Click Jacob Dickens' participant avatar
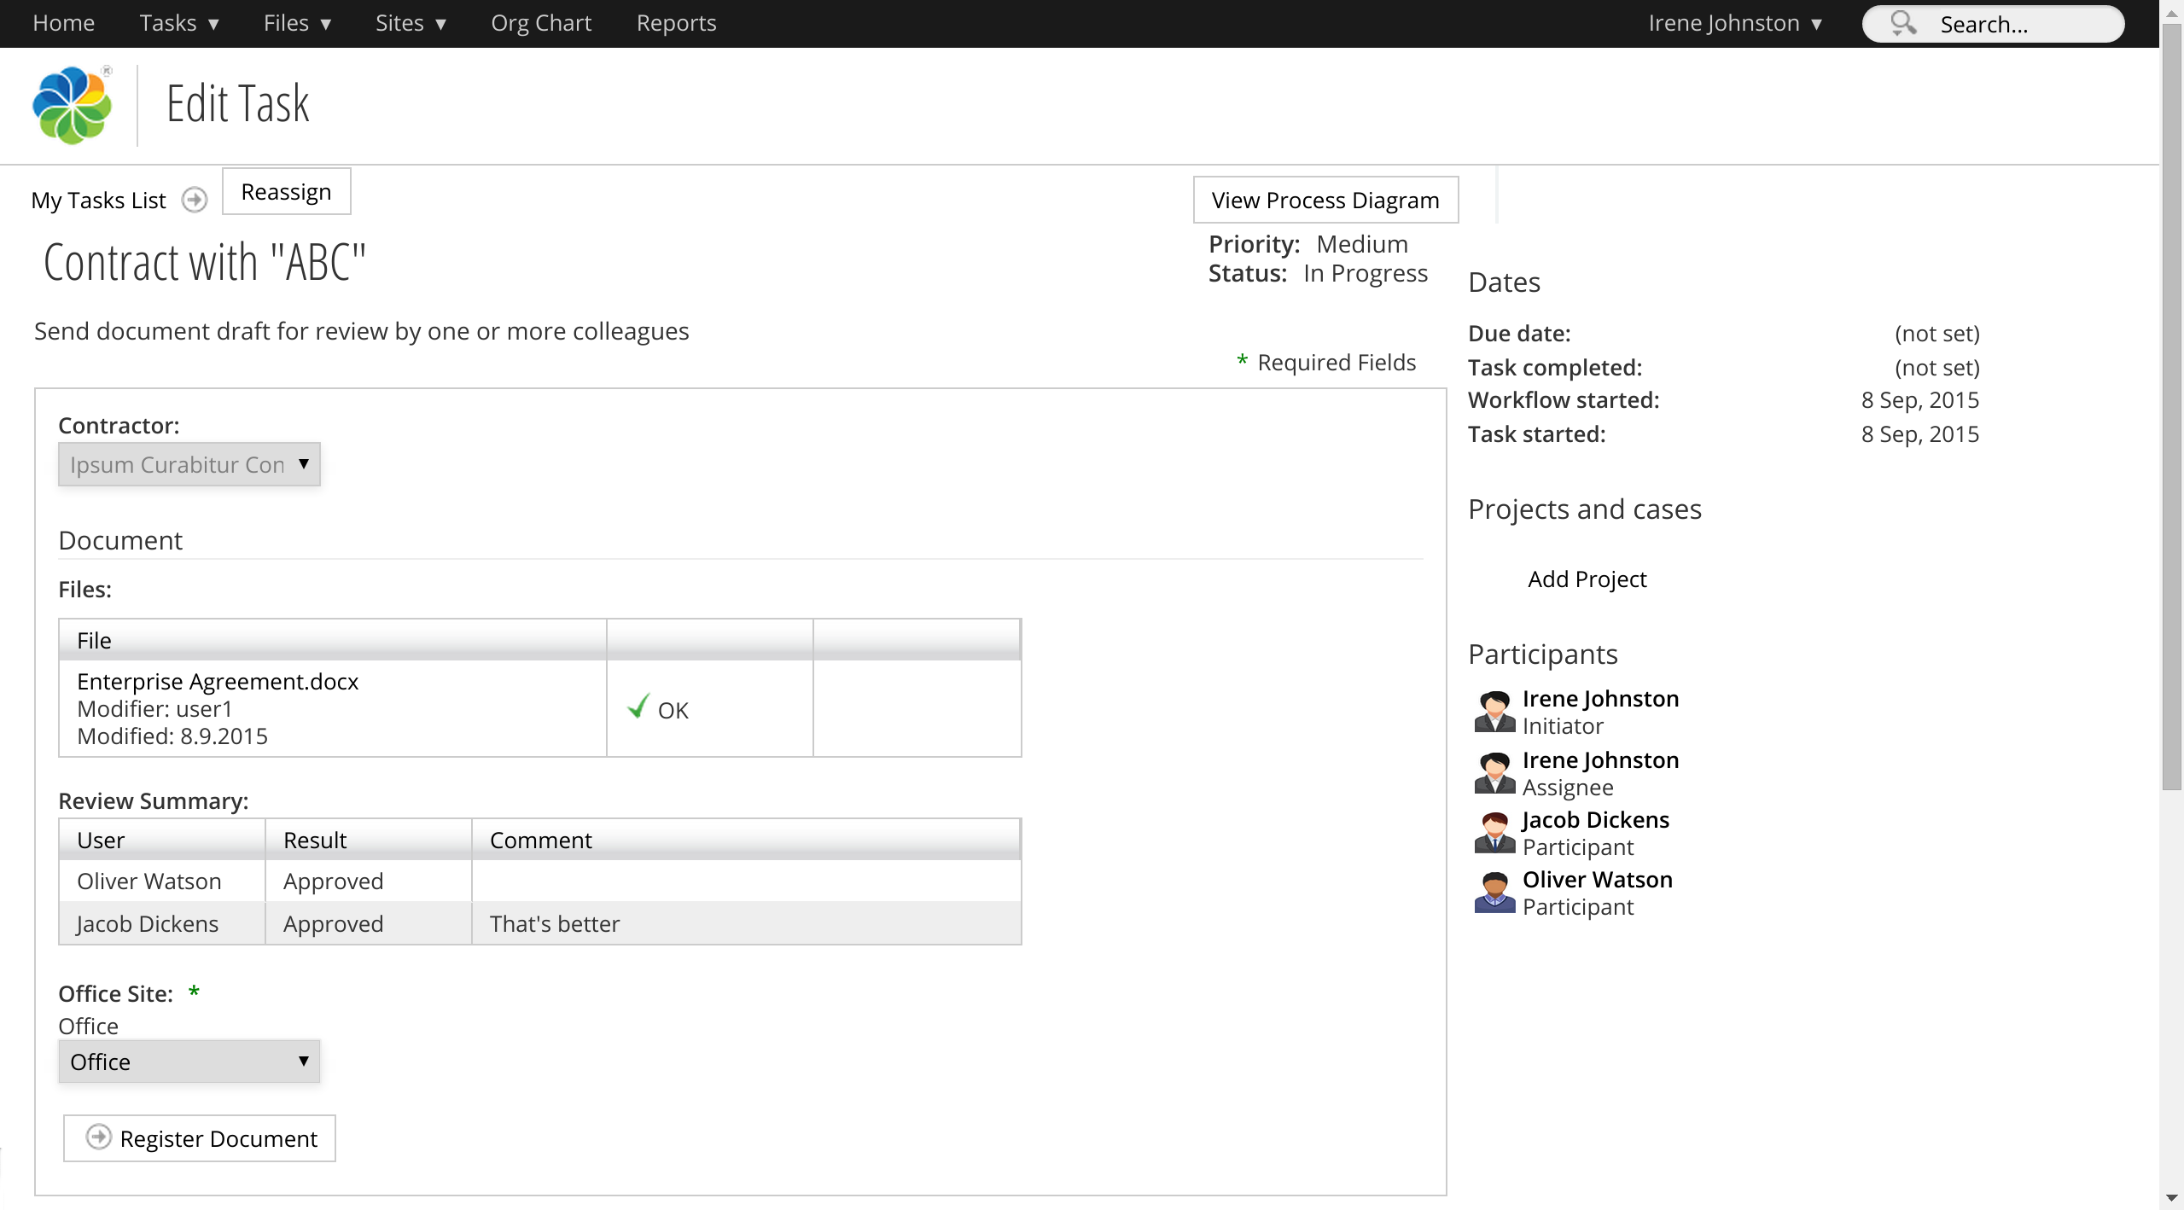Screen dimensions: 2184x1210 [x=1494, y=833]
